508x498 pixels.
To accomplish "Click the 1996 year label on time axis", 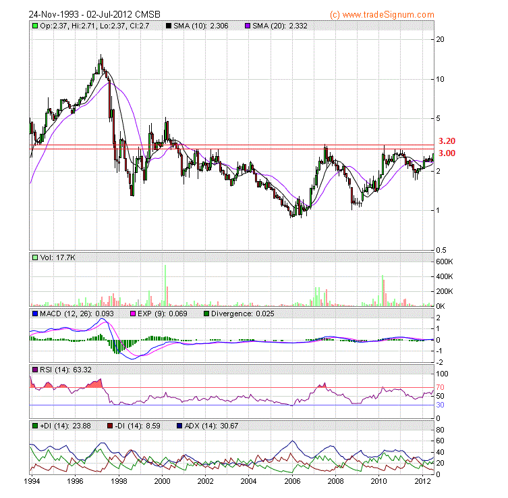I will pos(75,481).
